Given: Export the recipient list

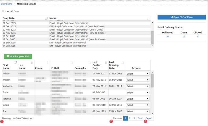Looking at the screenshot, I should pos(149,118).
